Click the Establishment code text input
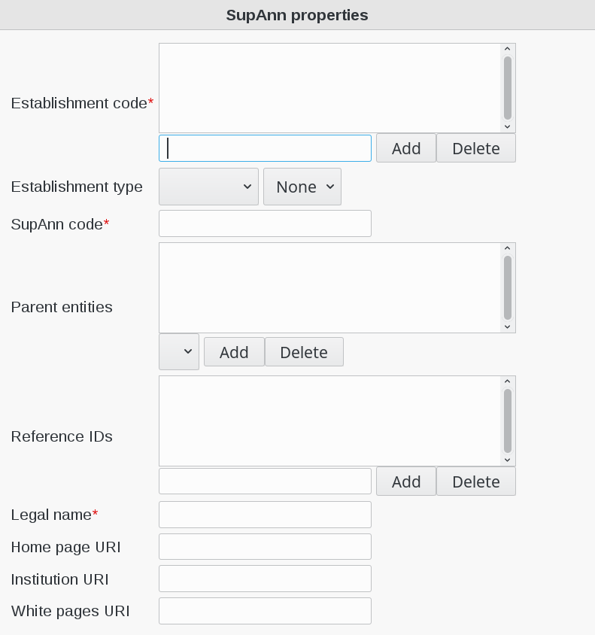The width and height of the screenshot is (595, 635). [265, 148]
